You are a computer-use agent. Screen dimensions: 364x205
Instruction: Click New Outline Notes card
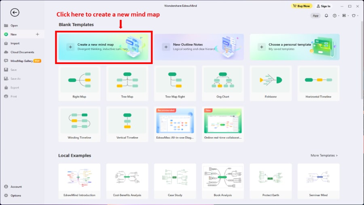199,47
